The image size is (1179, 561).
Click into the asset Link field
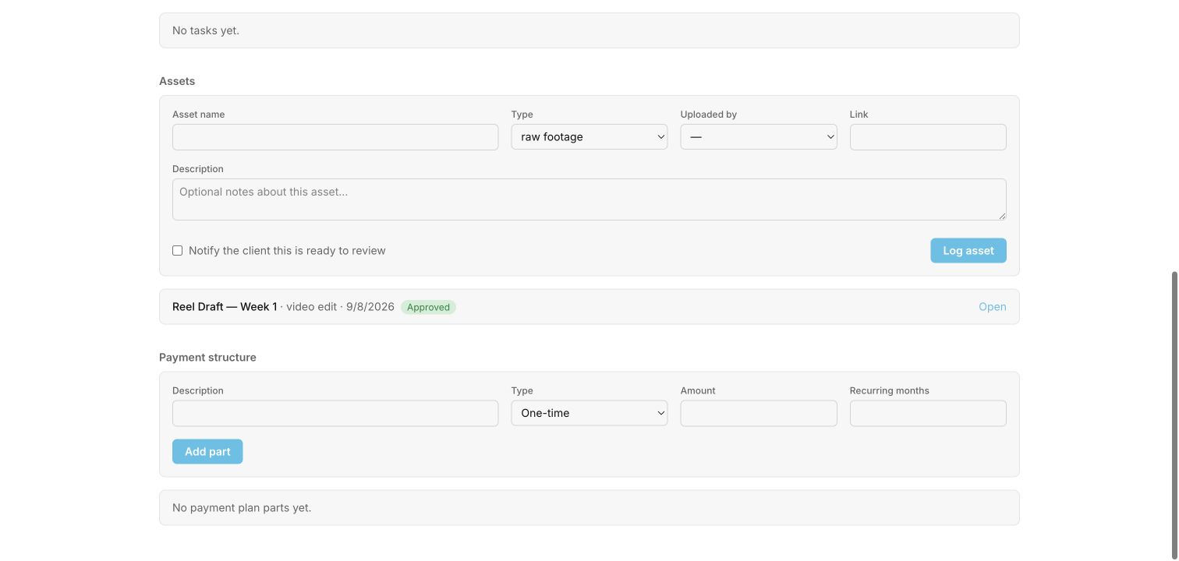pos(928,137)
